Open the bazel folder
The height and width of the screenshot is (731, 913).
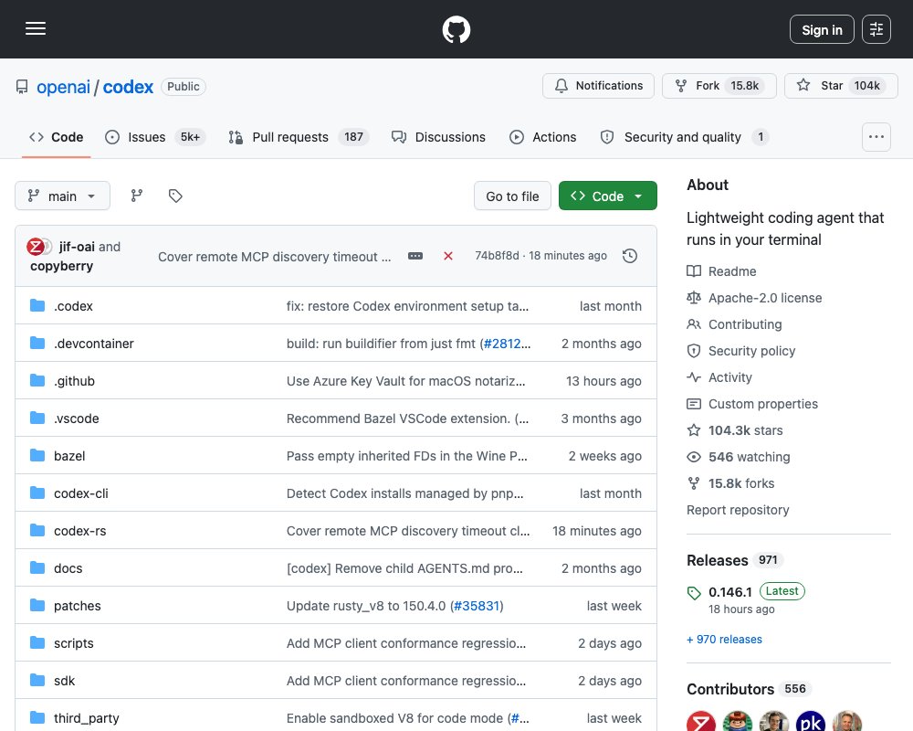tap(69, 456)
